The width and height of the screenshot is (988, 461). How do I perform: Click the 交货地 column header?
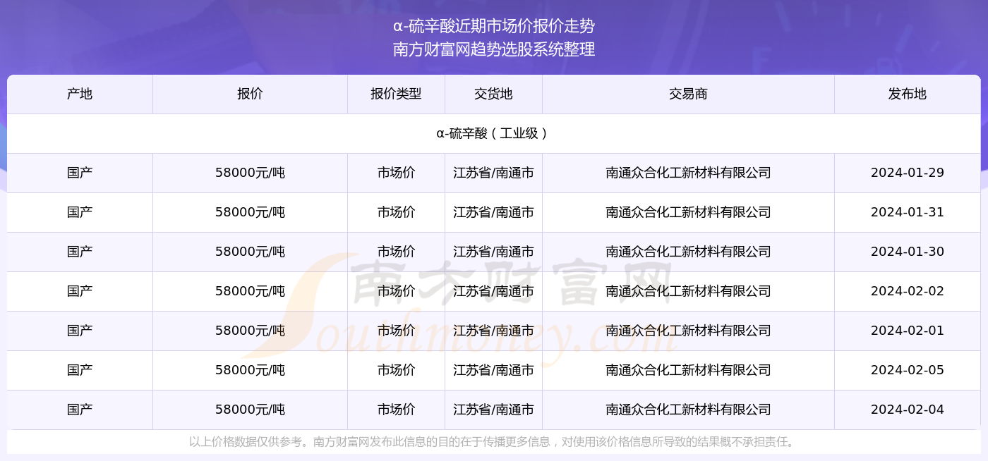click(x=493, y=94)
